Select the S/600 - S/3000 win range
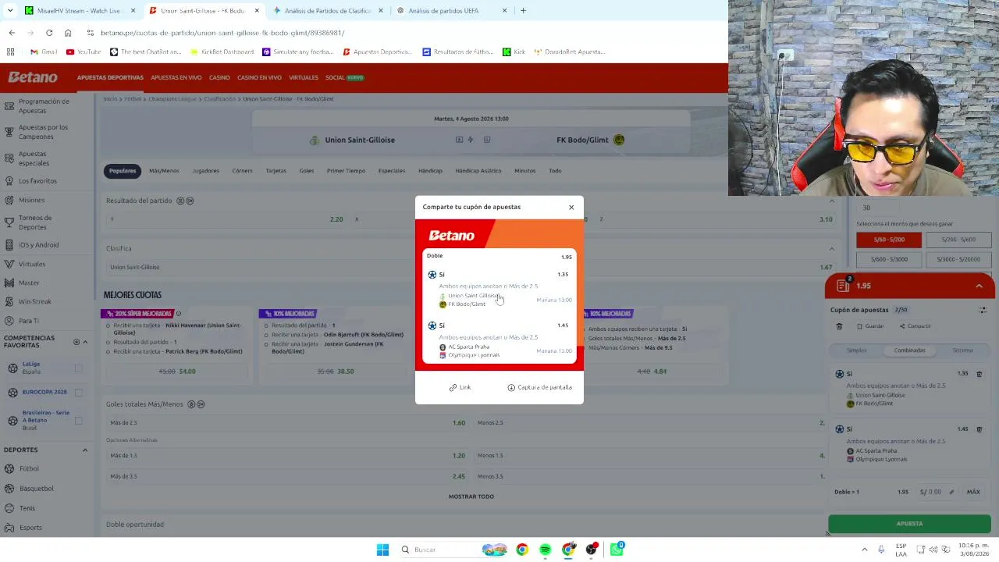The image size is (999, 562). [x=889, y=259]
